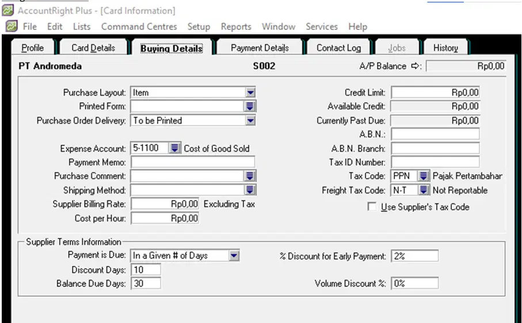
Task: Click the Not Reportable tax description
Action: [x=460, y=190]
